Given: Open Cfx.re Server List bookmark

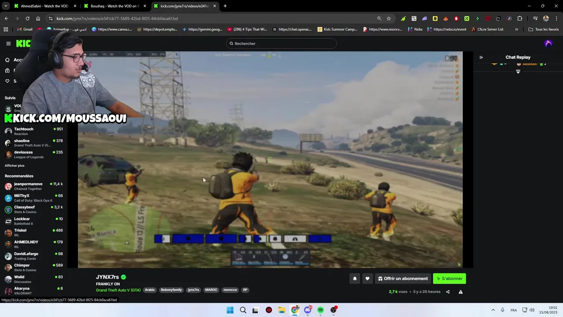Looking at the screenshot, I should point(487,29).
